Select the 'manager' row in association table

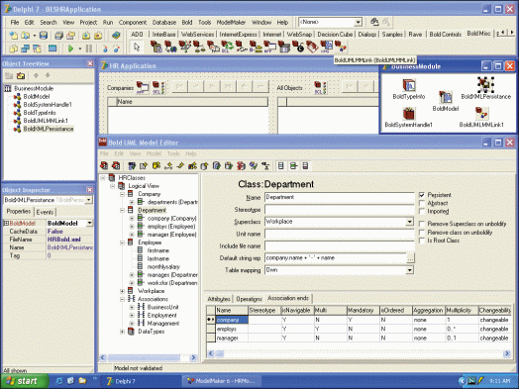(359, 339)
